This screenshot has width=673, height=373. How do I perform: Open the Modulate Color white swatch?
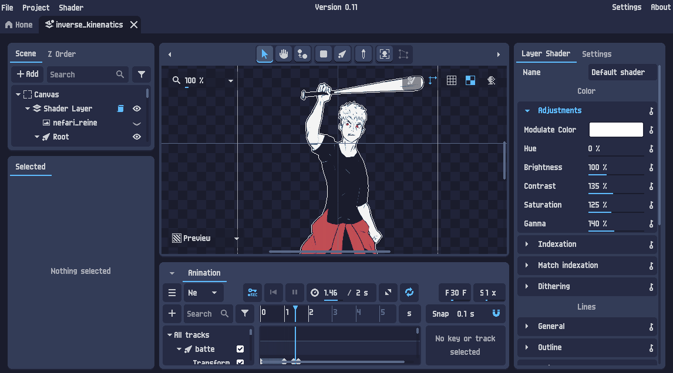tap(616, 130)
